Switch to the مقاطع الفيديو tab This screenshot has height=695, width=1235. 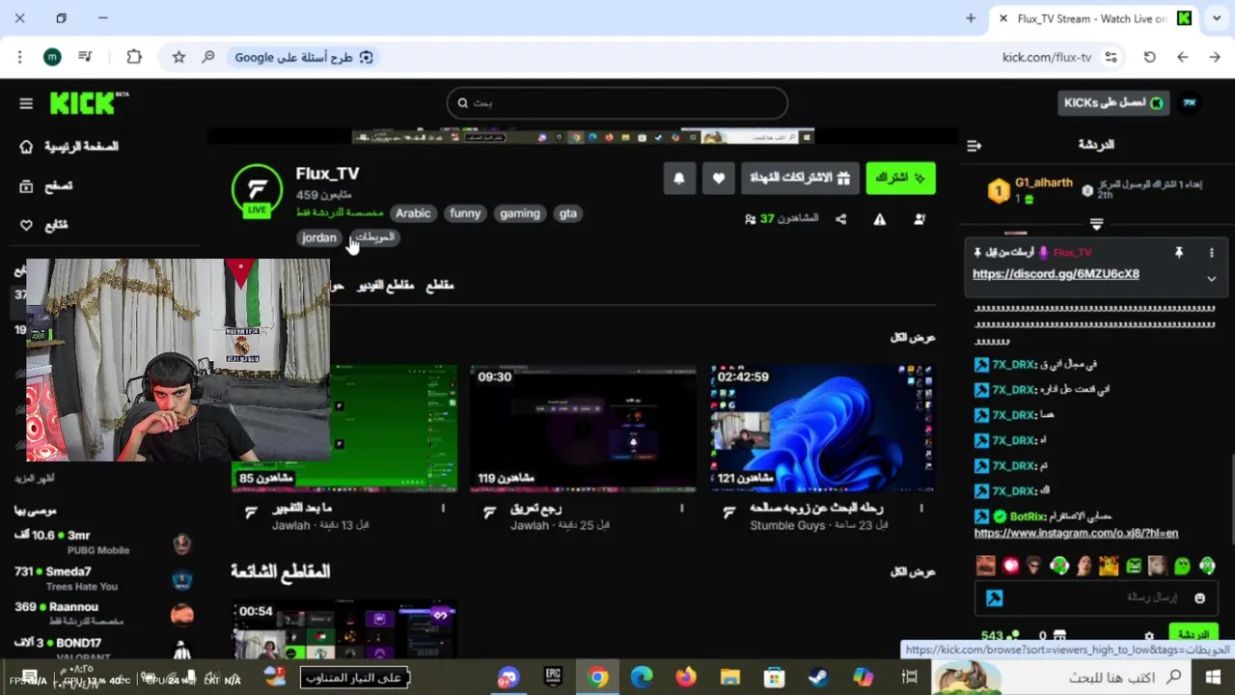click(386, 286)
